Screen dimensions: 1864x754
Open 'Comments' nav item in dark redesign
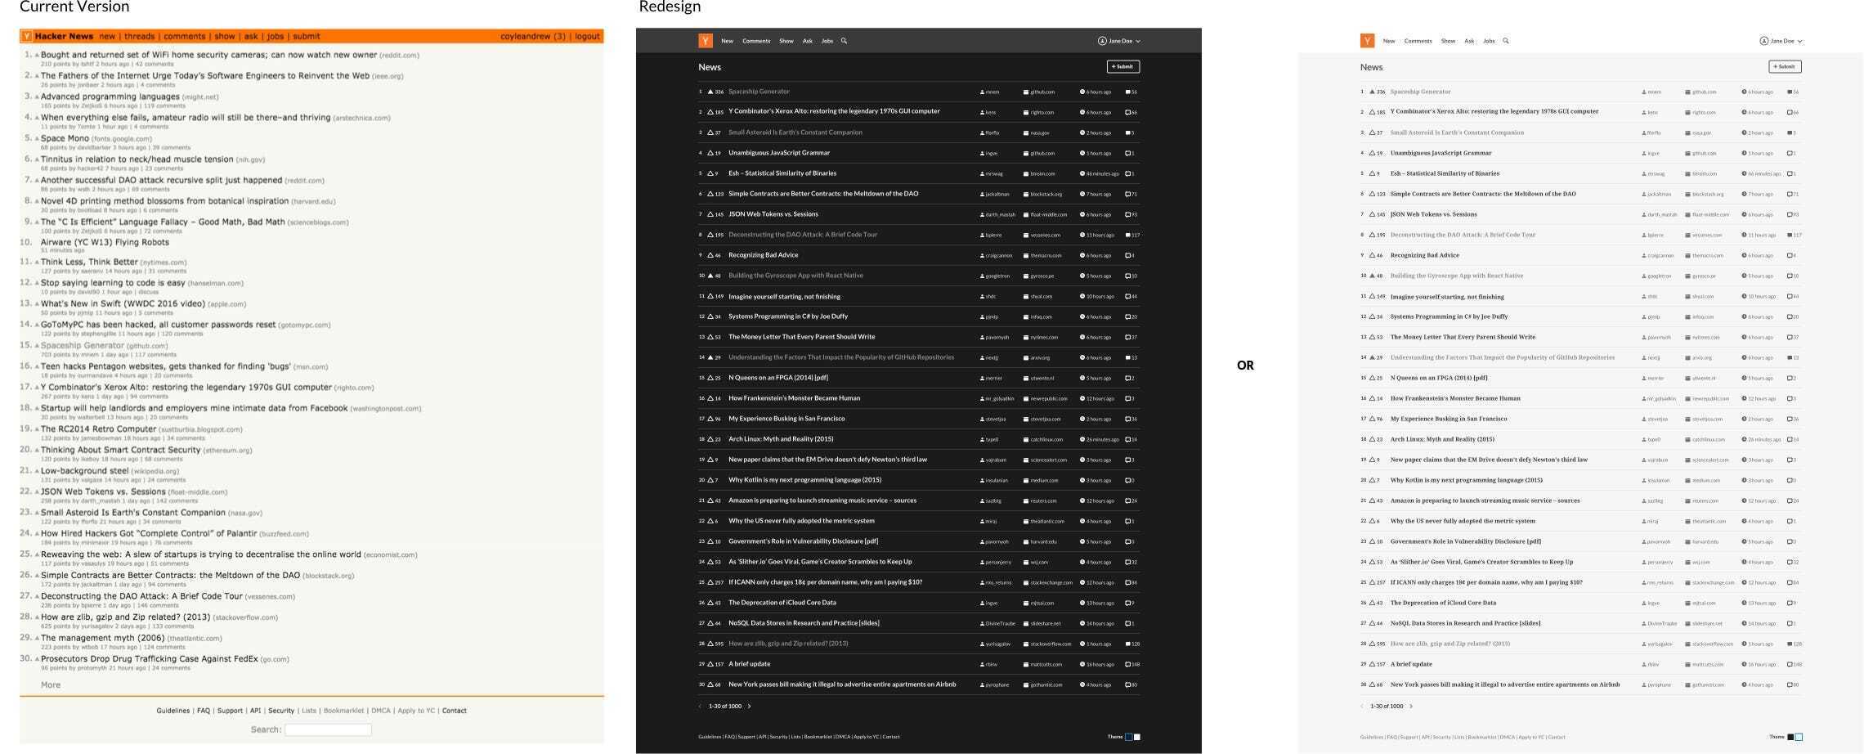tap(756, 41)
